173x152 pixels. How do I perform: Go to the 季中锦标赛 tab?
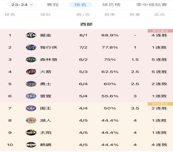[x=152, y=5]
